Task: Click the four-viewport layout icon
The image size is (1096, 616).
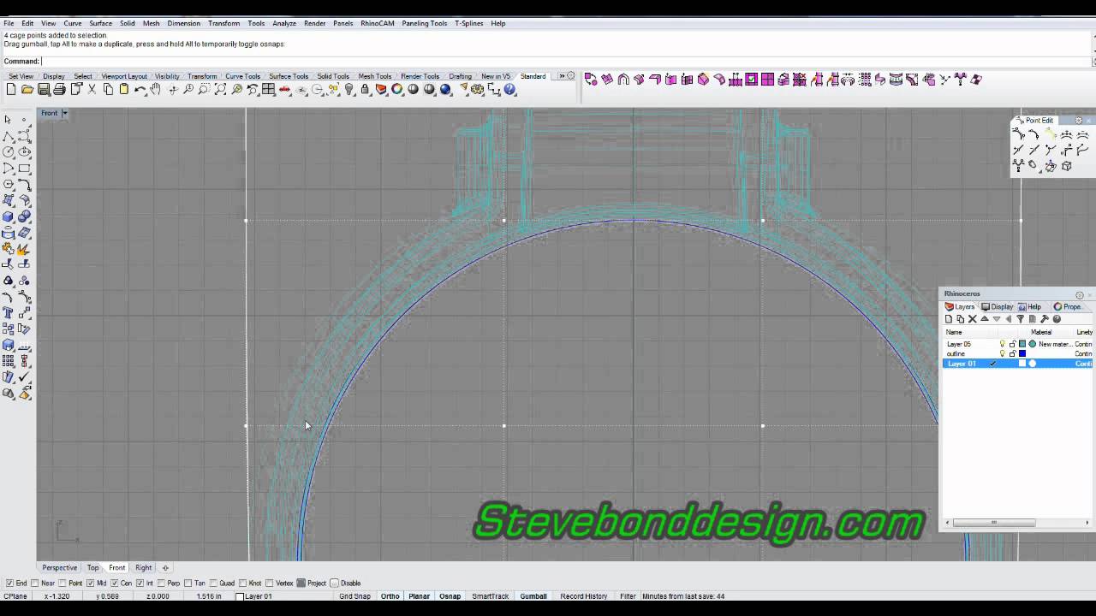Action: point(268,89)
